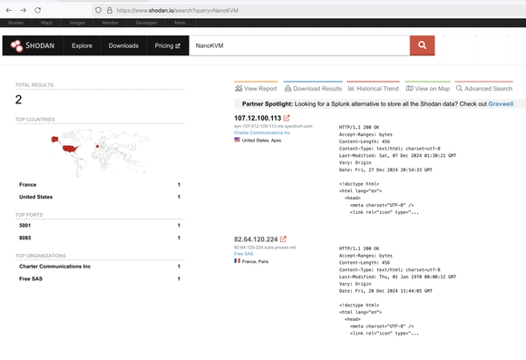This screenshot has width=526, height=360.
Task: Open external link icon next to 107.12.100.113
Action: (287, 118)
